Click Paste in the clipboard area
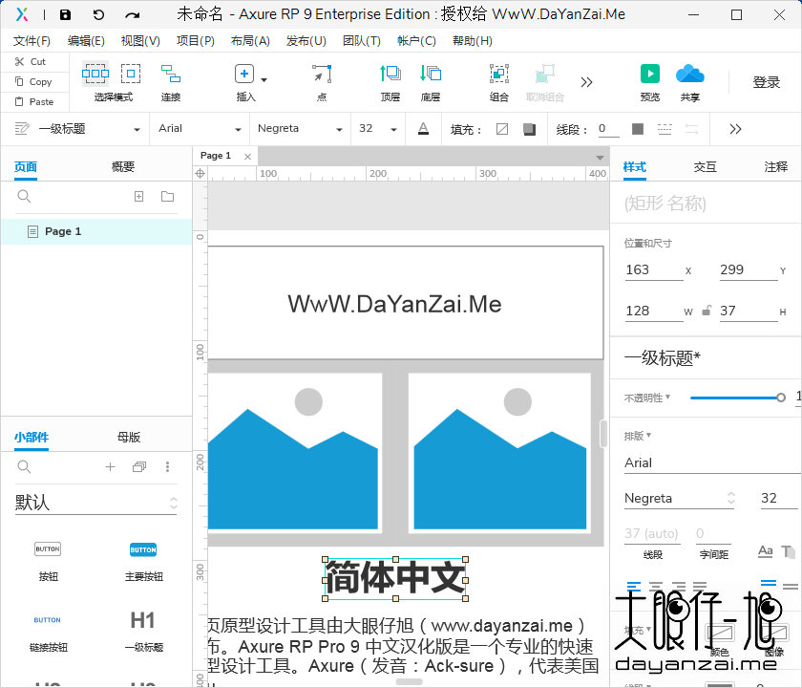The width and height of the screenshot is (802, 688). [x=33, y=101]
